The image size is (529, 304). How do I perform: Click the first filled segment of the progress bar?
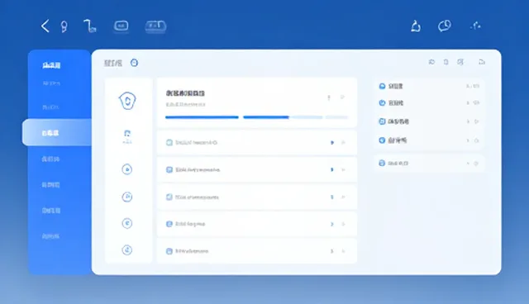[x=202, y=117]
